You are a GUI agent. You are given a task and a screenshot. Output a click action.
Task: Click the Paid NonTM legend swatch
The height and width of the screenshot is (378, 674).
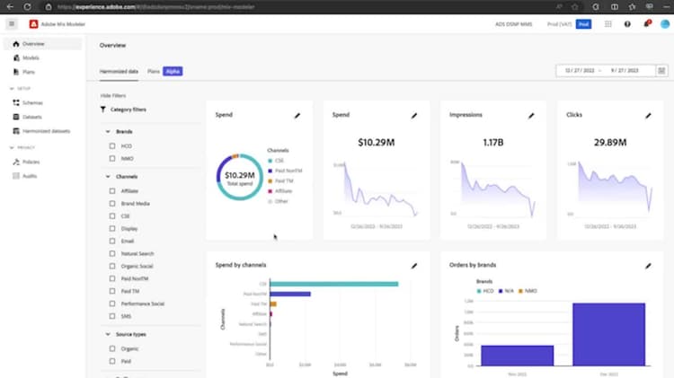click(x=270, y=171)
